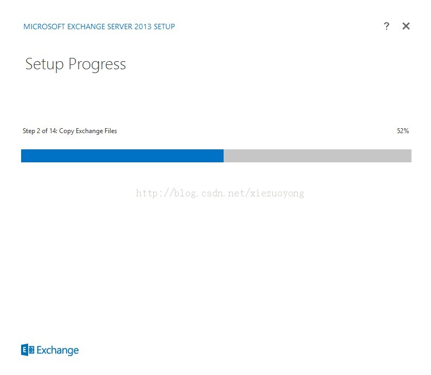Click the blue Exchange logo icon
The height and width of the screenshot is (375, 431).
28,350
